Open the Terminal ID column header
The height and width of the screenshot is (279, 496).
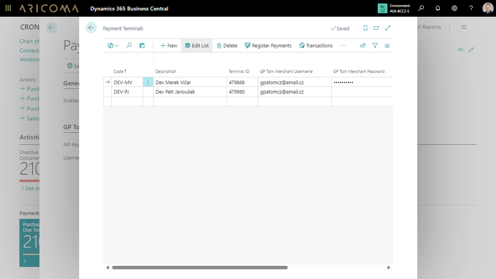click(x=239, y=71)
